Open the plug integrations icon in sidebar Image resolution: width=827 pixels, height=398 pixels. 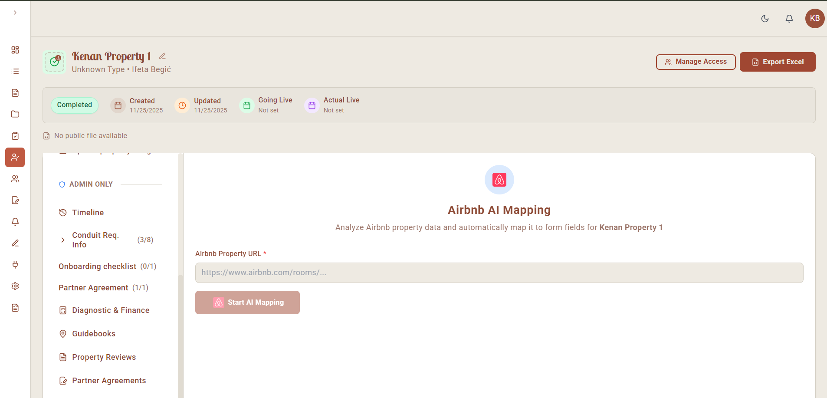tap(15, 265)
